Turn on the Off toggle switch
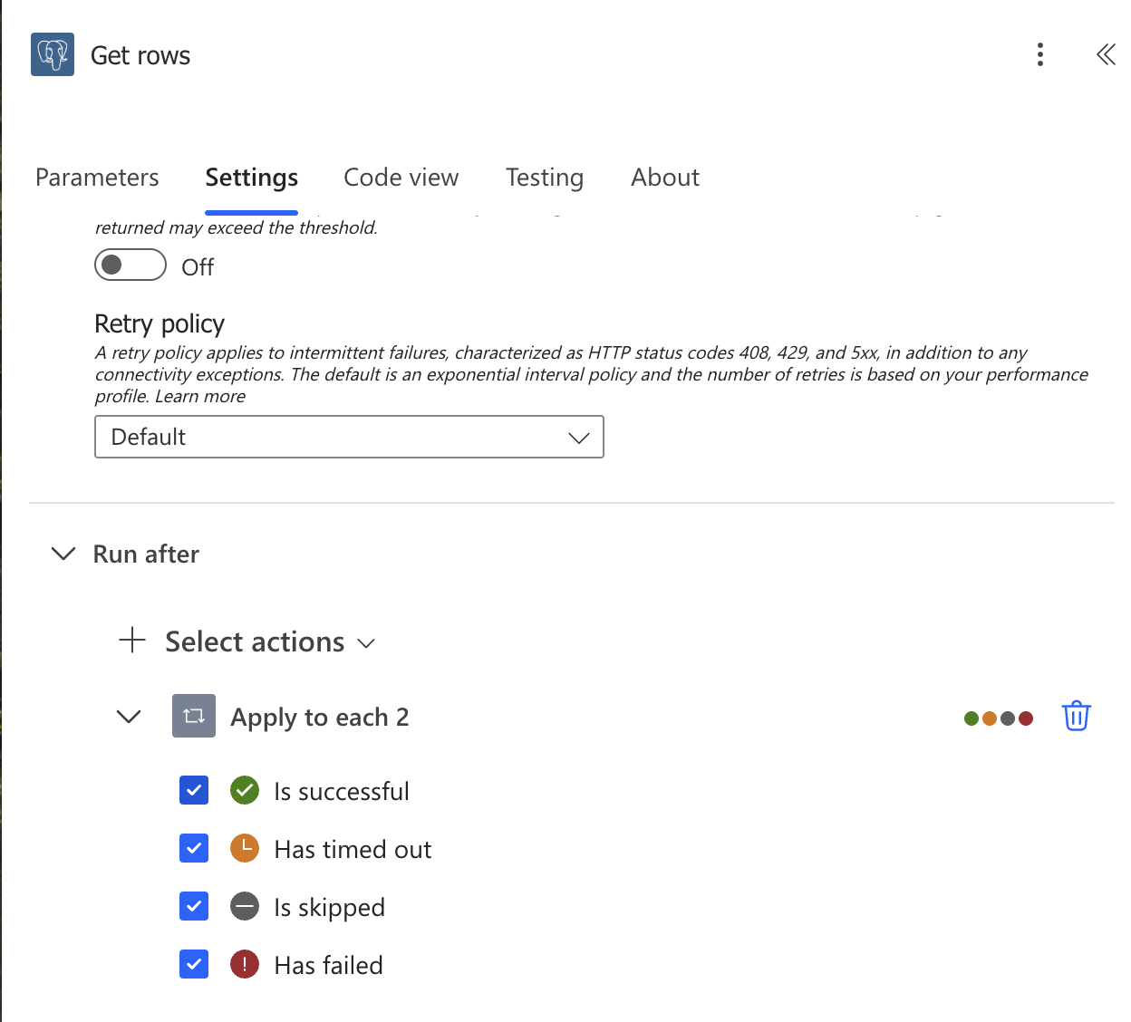This screenshot has width=1131, height=1022. [x=130, y=265]
